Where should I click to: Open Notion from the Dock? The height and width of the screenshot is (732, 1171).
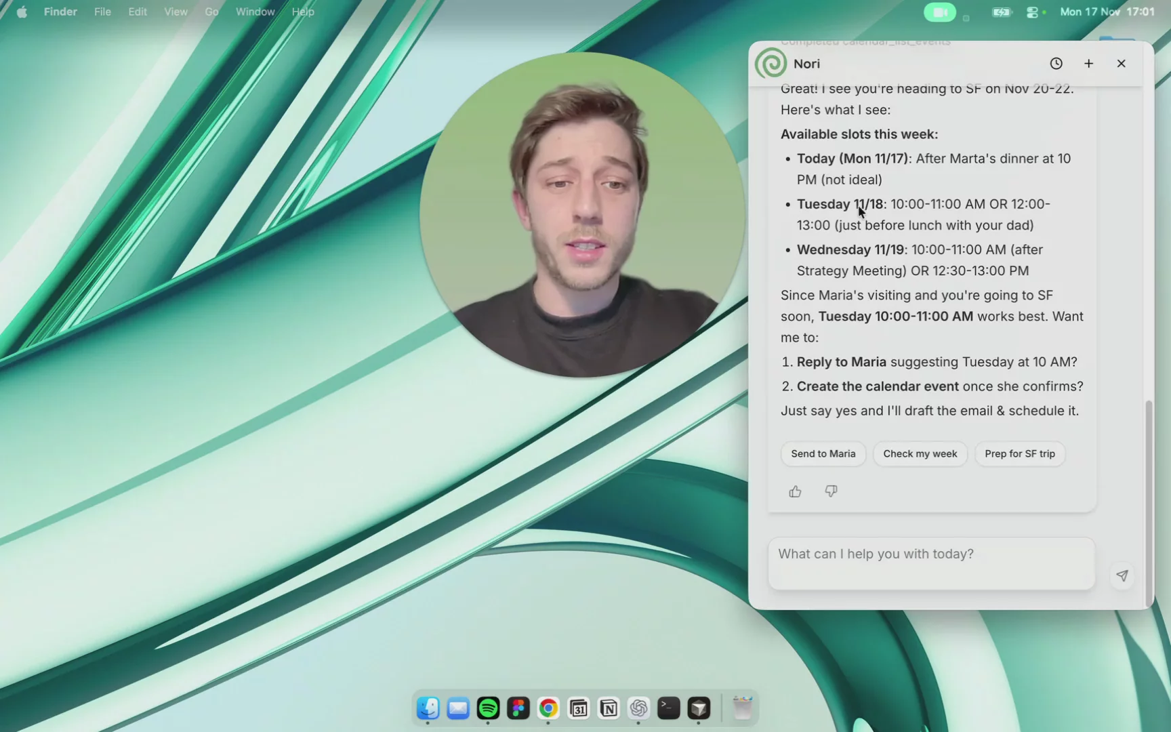coord(609,708)
